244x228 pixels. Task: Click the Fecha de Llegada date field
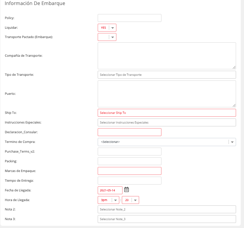point(110,190)
